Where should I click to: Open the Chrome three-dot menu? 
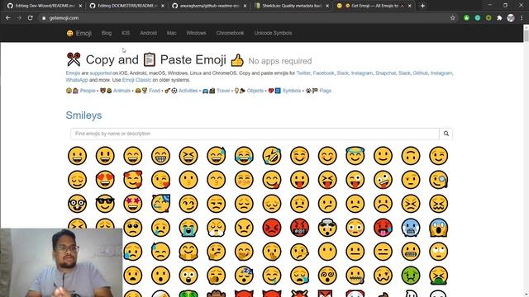[x=522, y=18]
